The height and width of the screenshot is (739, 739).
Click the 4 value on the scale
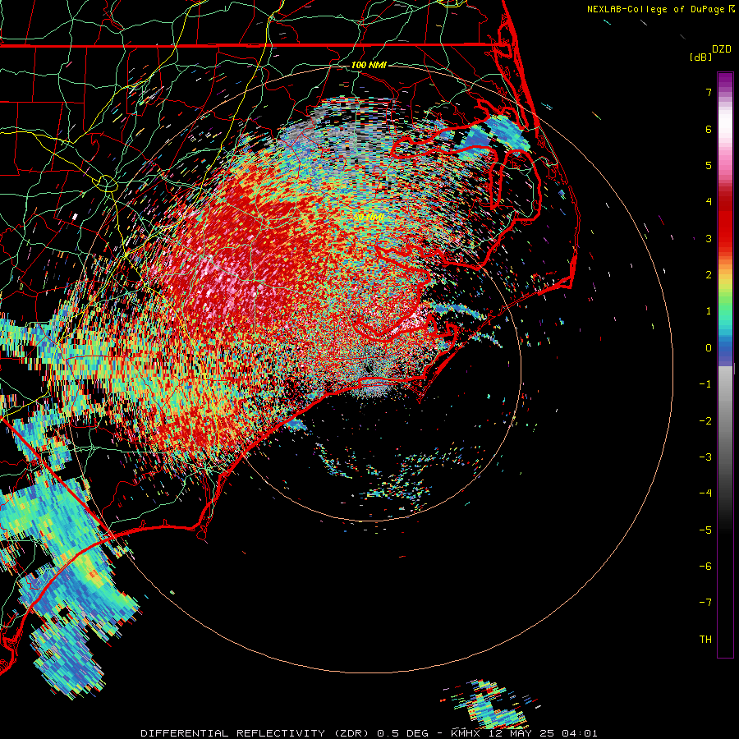[x=709, y=202]
